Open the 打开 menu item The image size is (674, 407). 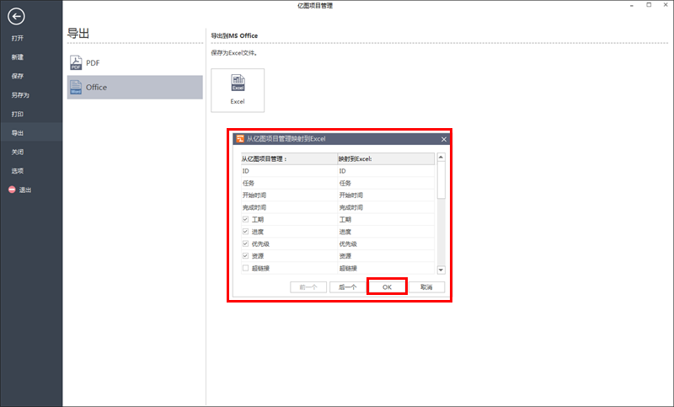coord(18,38)
